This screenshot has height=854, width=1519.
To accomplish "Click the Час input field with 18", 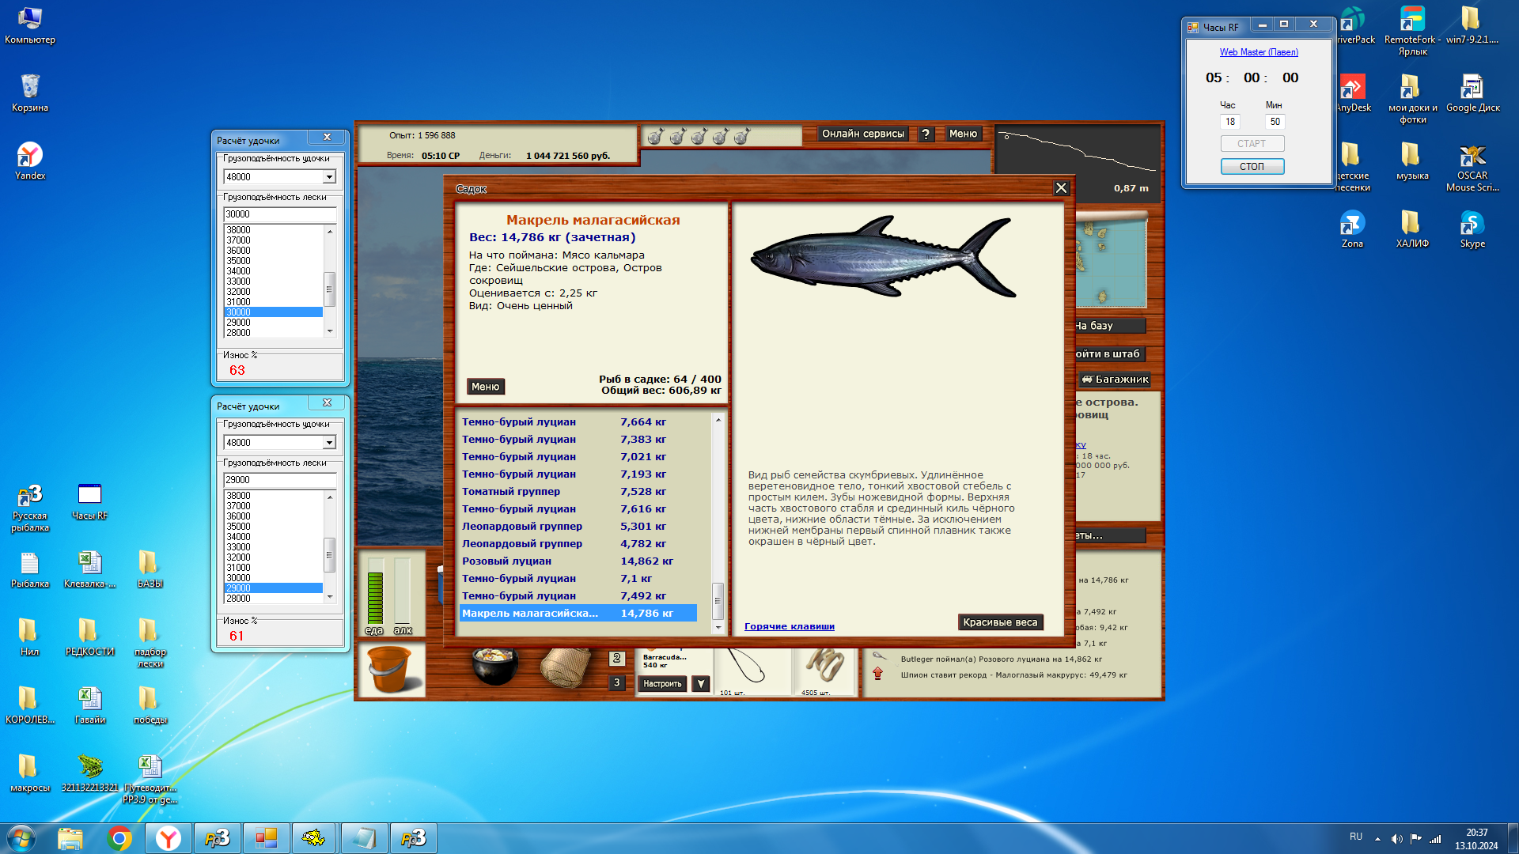I will coord(1229,122).
